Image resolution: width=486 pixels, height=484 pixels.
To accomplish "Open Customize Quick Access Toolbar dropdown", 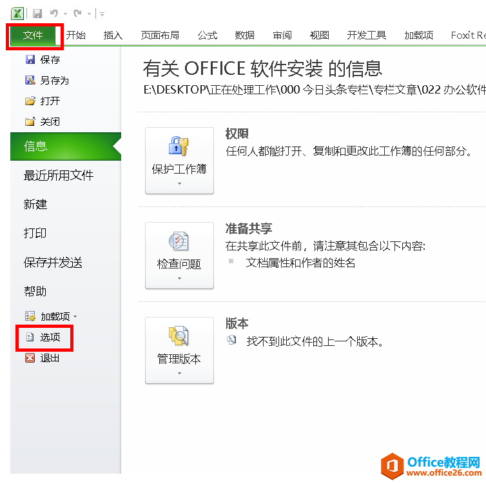I will point(102,14).
